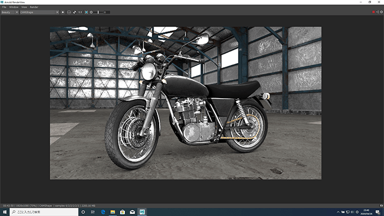Click the exposure icon beside the slider

tap(91, 12)
